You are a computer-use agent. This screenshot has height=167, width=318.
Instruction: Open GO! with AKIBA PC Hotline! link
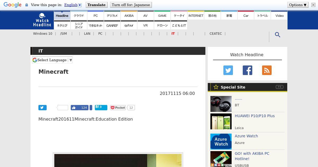(x=252, y=156)
